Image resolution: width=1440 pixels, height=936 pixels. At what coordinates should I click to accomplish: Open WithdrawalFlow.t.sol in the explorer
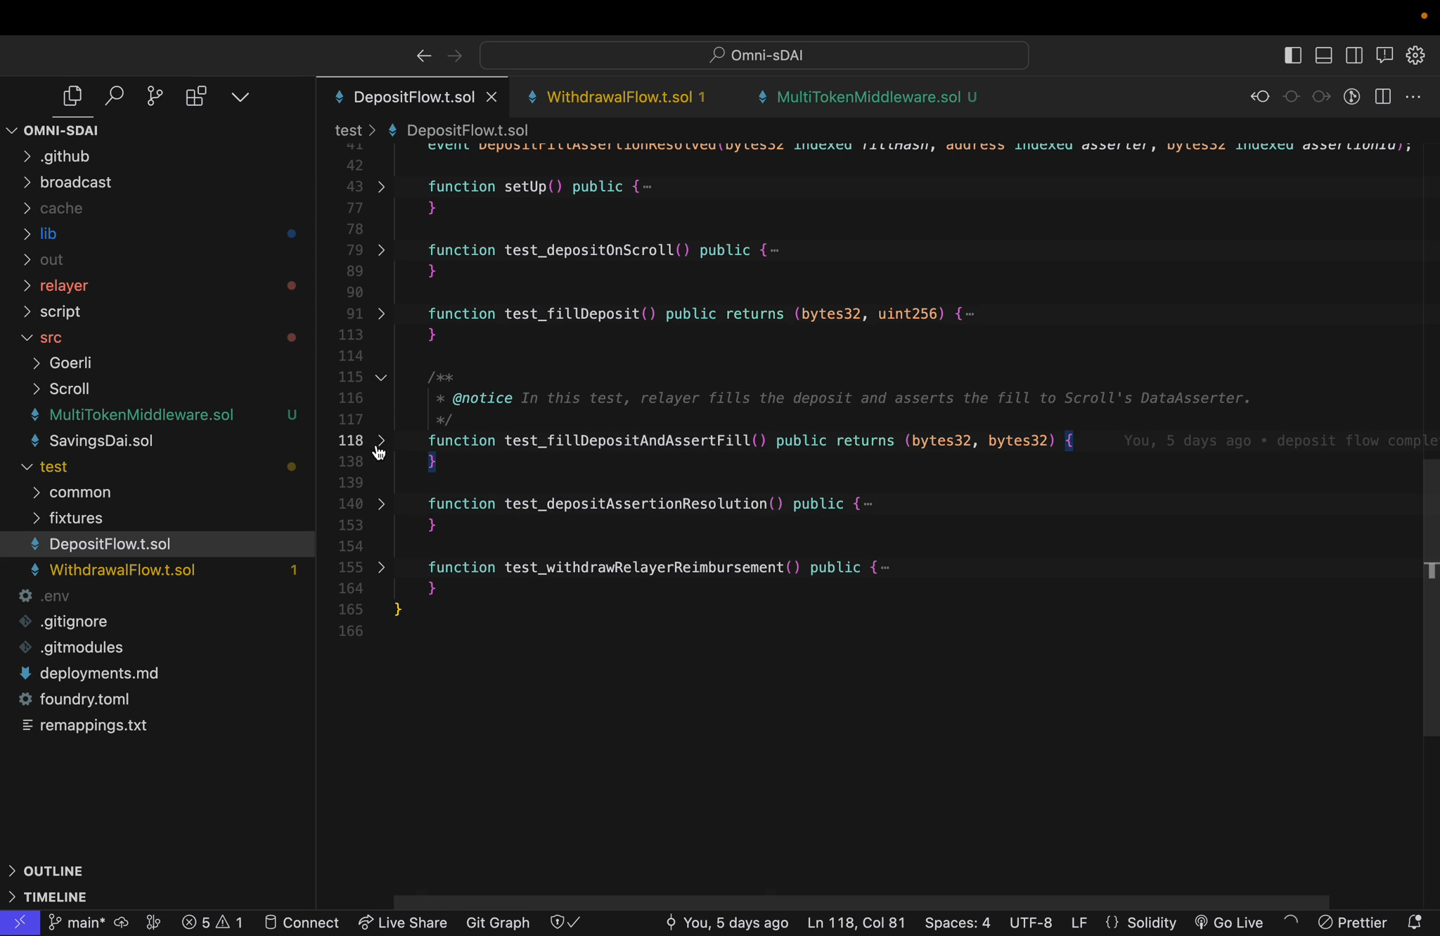click(x=157, y=570)
